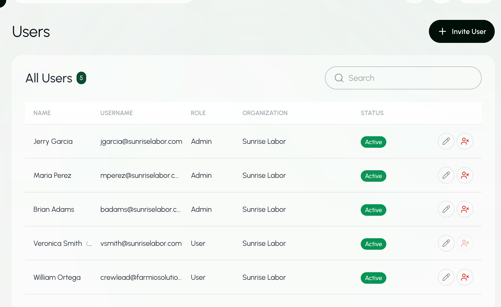501x307 pixels.
Task: Click the ROLE column header
Action: click(x=198, y=113)
